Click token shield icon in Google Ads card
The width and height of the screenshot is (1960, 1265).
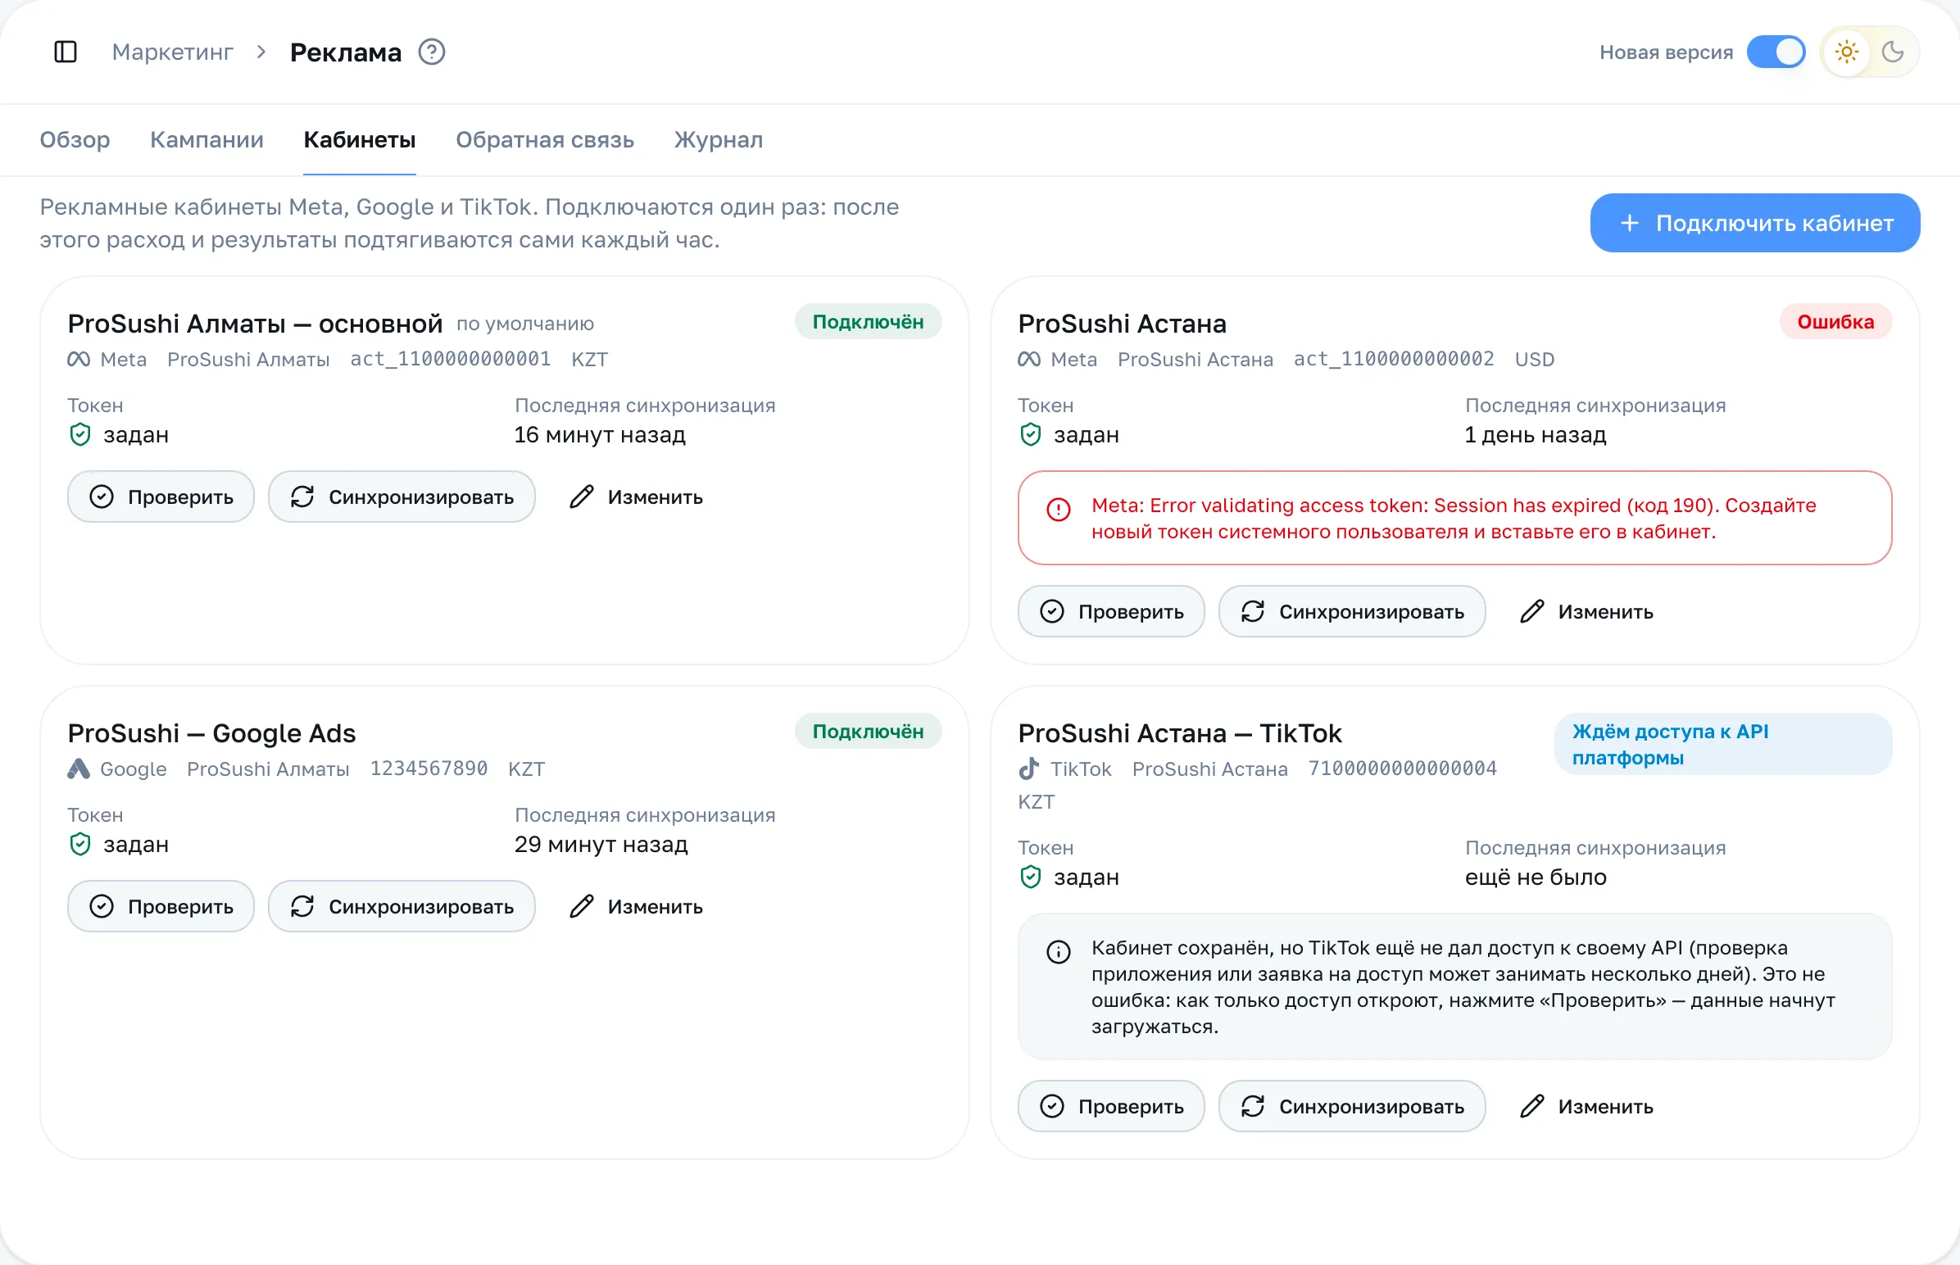click(x=80, y=845)
